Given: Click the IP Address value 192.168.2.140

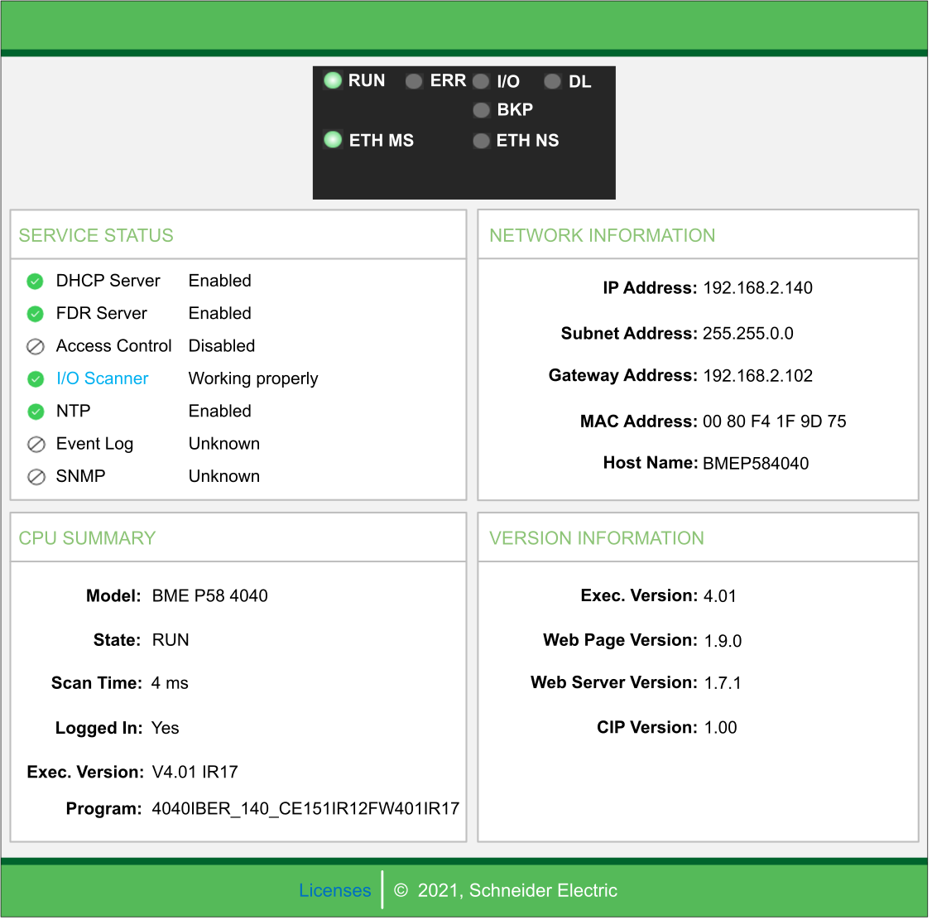Looking at the screenshot, I should [x=757, y=288].
